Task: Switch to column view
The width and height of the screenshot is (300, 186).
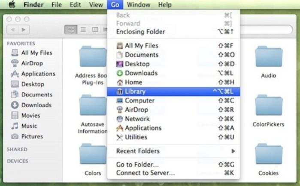Action: tap(95, 30)
